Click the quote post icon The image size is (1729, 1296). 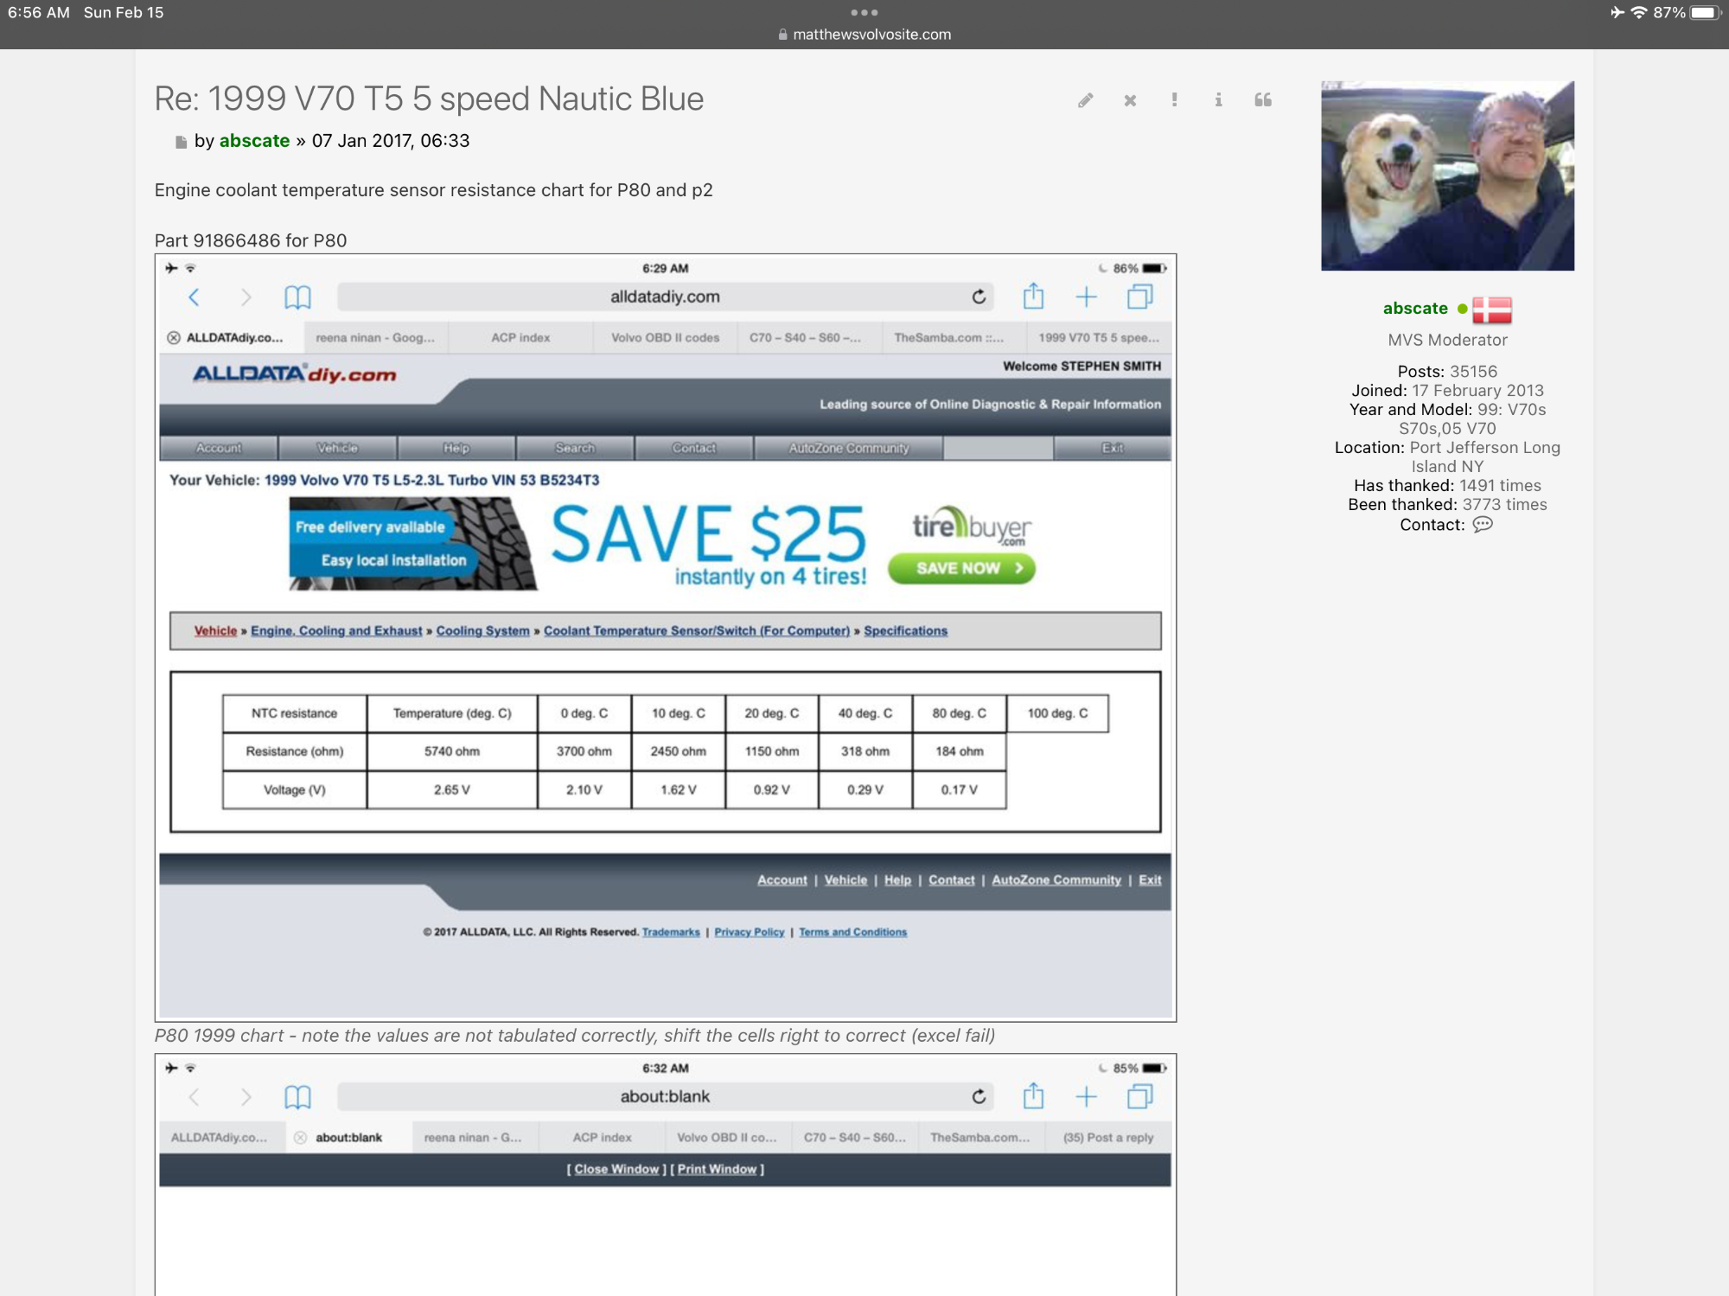(1263, 100)
